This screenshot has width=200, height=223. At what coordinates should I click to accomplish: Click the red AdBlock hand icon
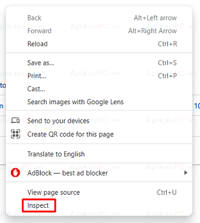tap(15, 173)
